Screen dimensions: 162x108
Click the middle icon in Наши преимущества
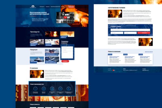52,89
